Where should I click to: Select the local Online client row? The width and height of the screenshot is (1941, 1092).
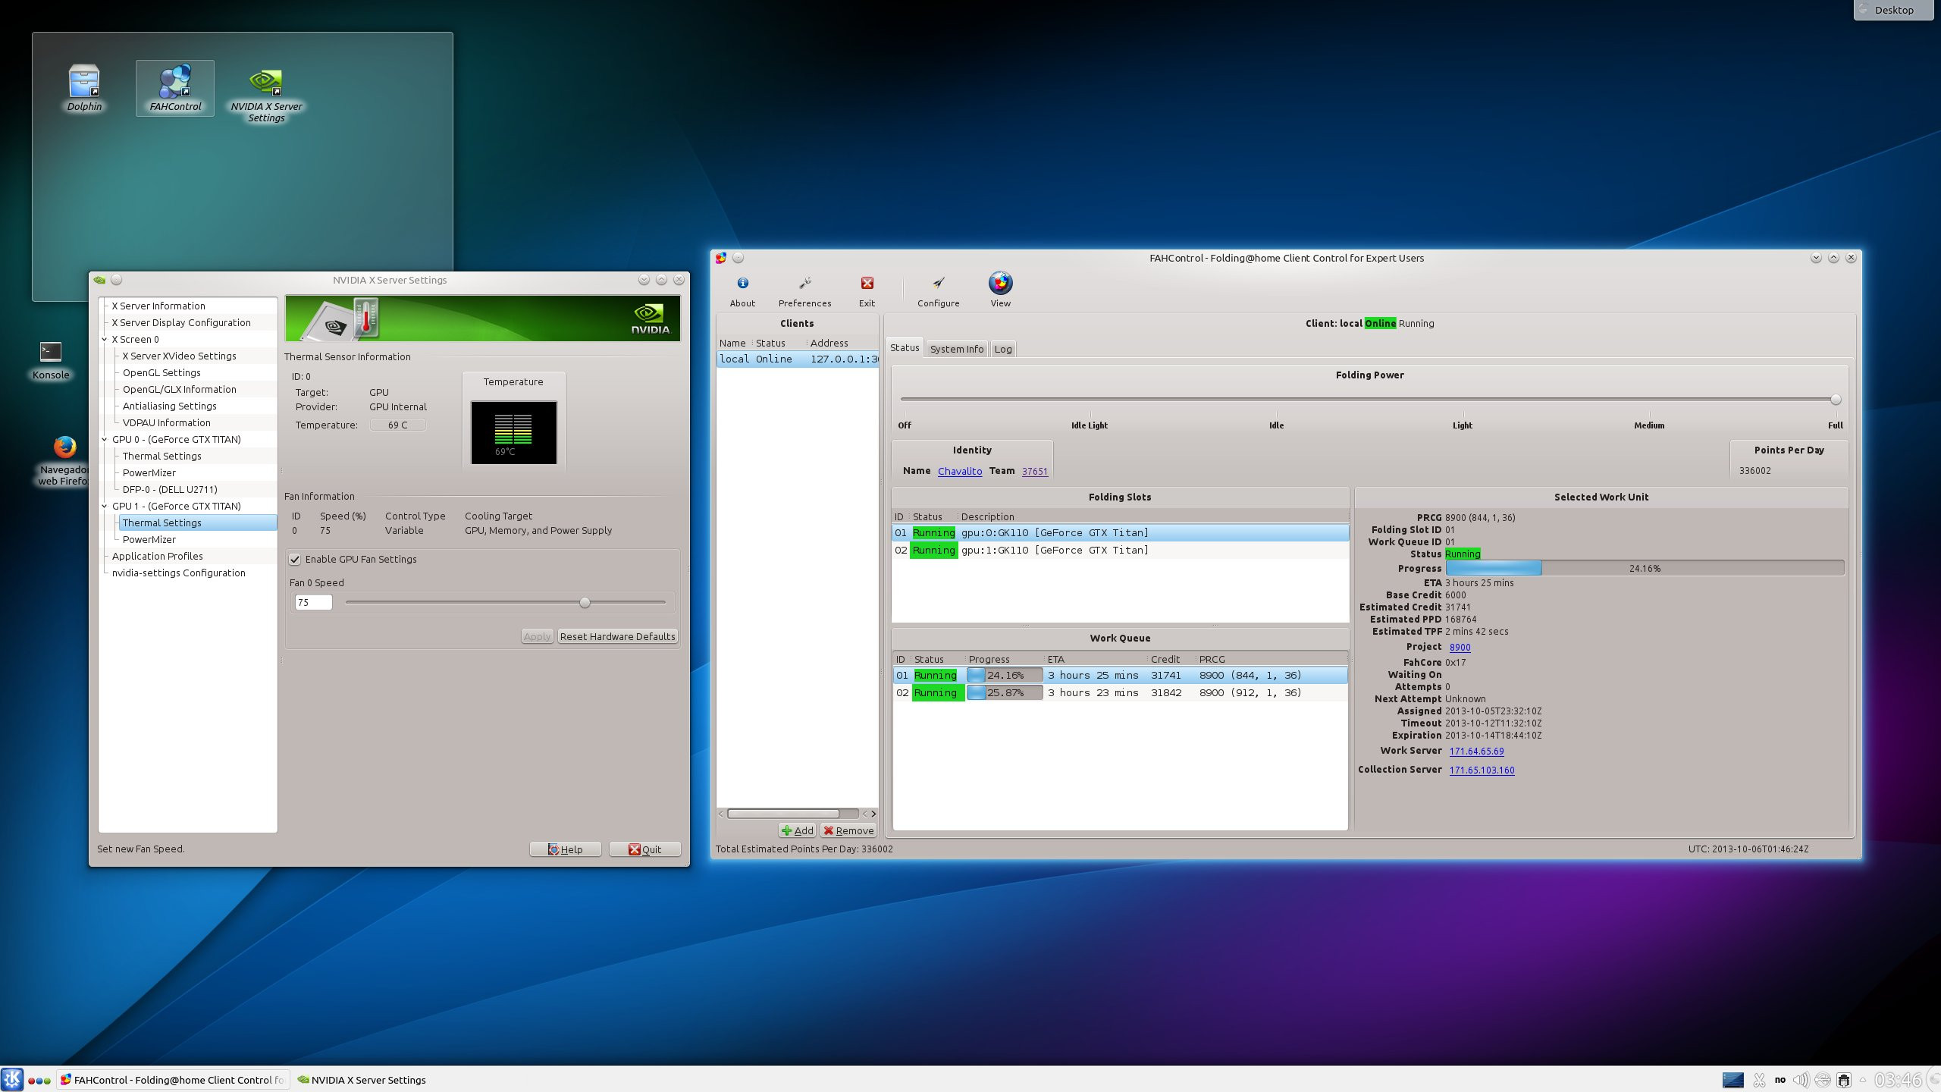pos(797,359)
